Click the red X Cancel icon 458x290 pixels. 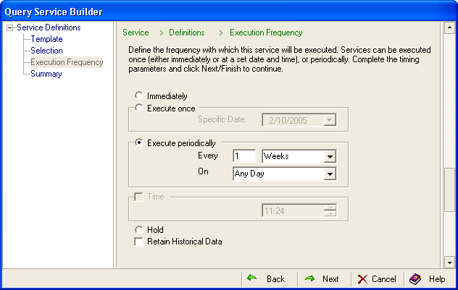pyautogui.click(x=362, y=279)
